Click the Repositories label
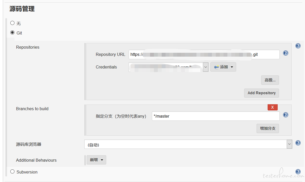 28,47
